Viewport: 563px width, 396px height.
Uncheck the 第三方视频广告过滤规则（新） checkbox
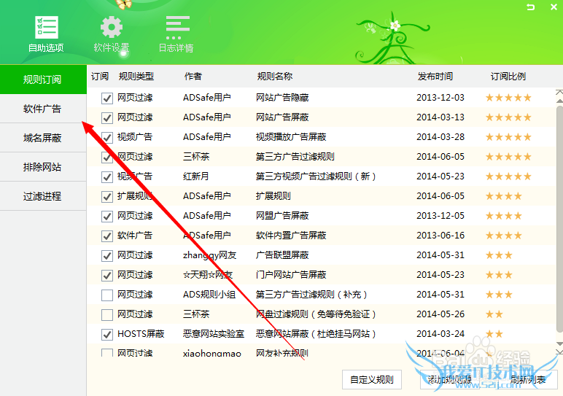(x=107, y=177)
